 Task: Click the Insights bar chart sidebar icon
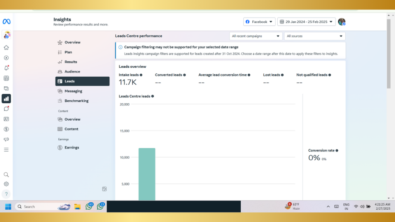[6, 99]
